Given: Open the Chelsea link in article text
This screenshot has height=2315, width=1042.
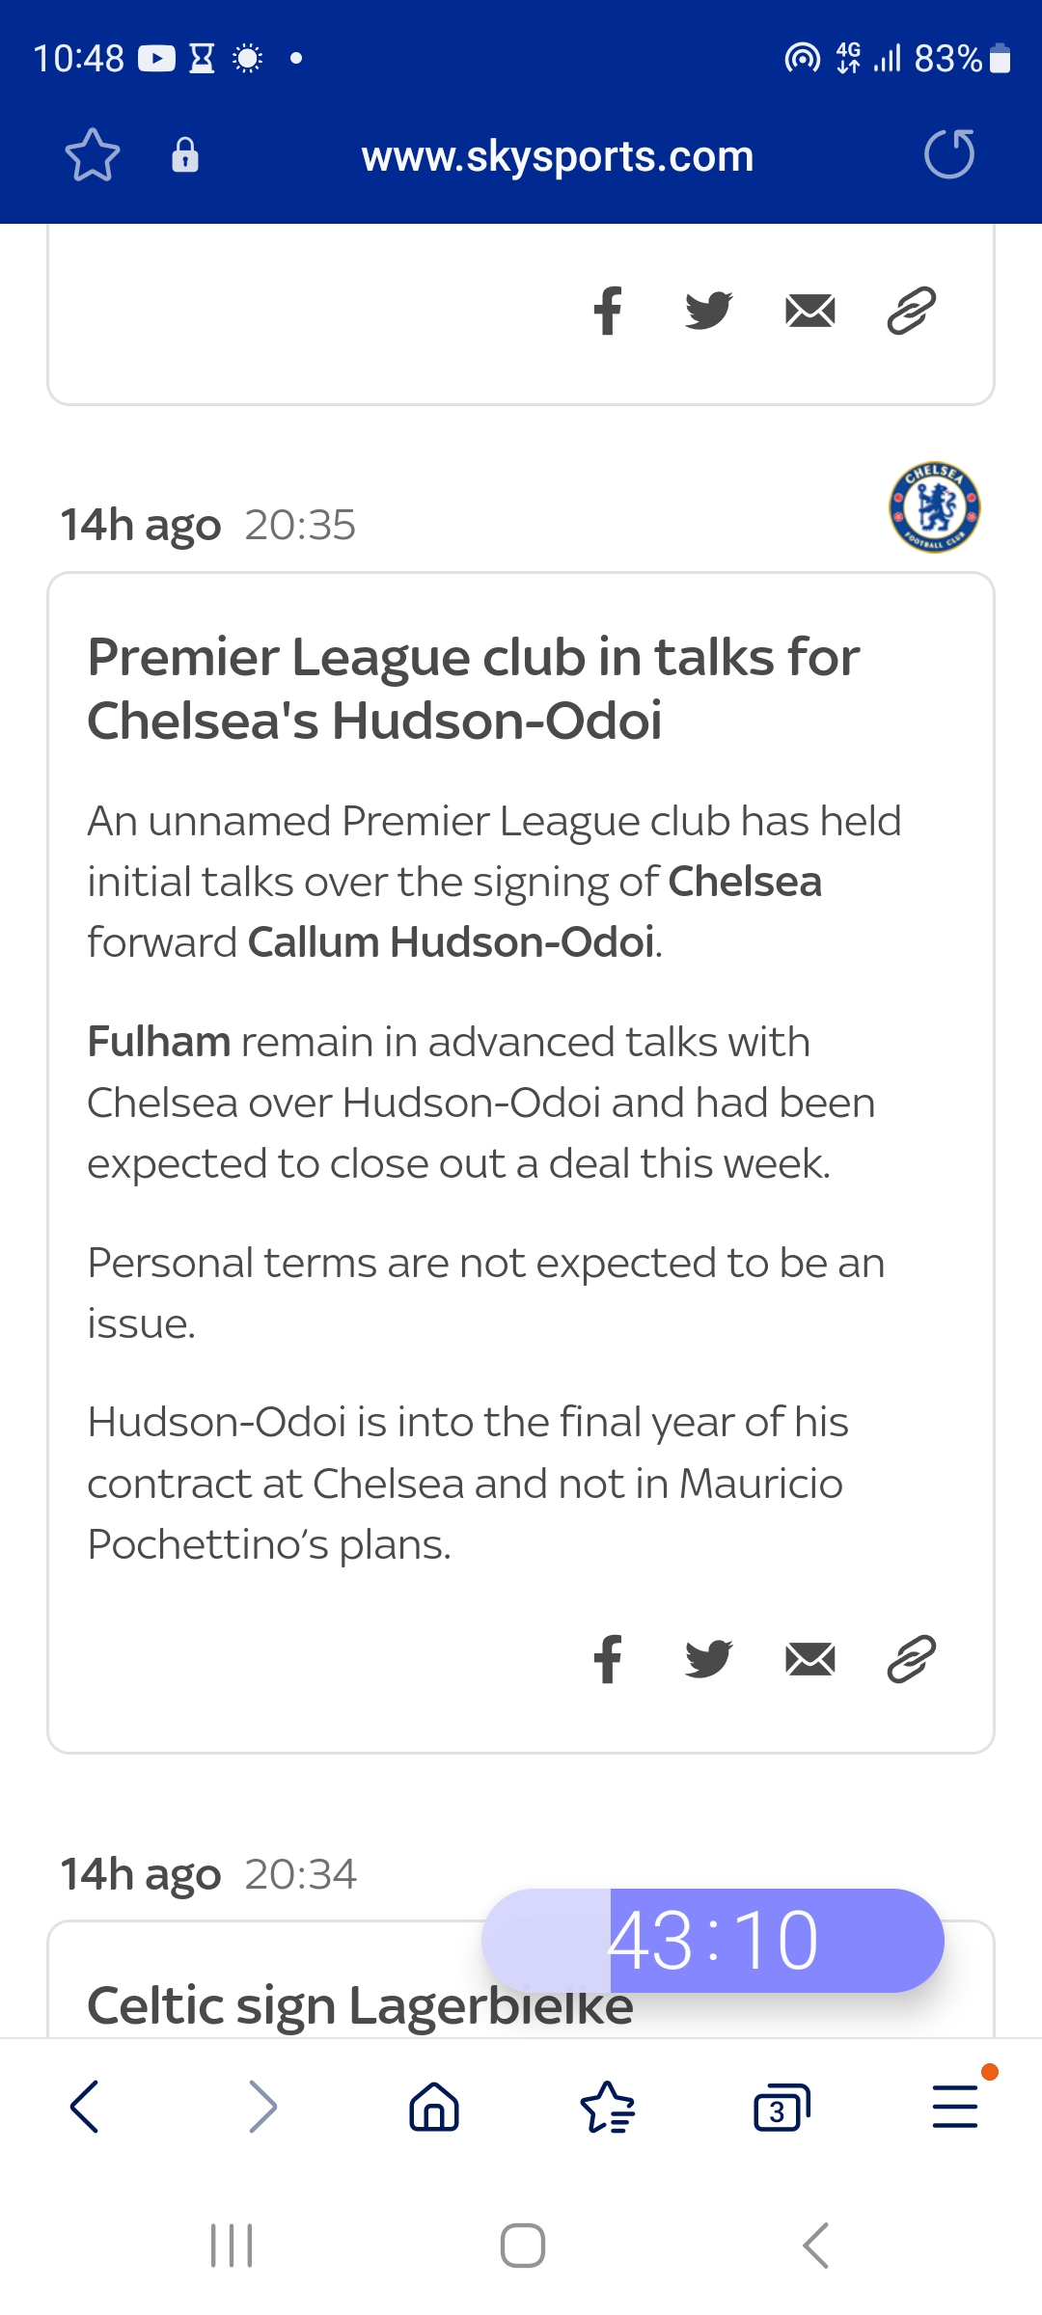Looking at the screenshot, I should coord(745,882).
